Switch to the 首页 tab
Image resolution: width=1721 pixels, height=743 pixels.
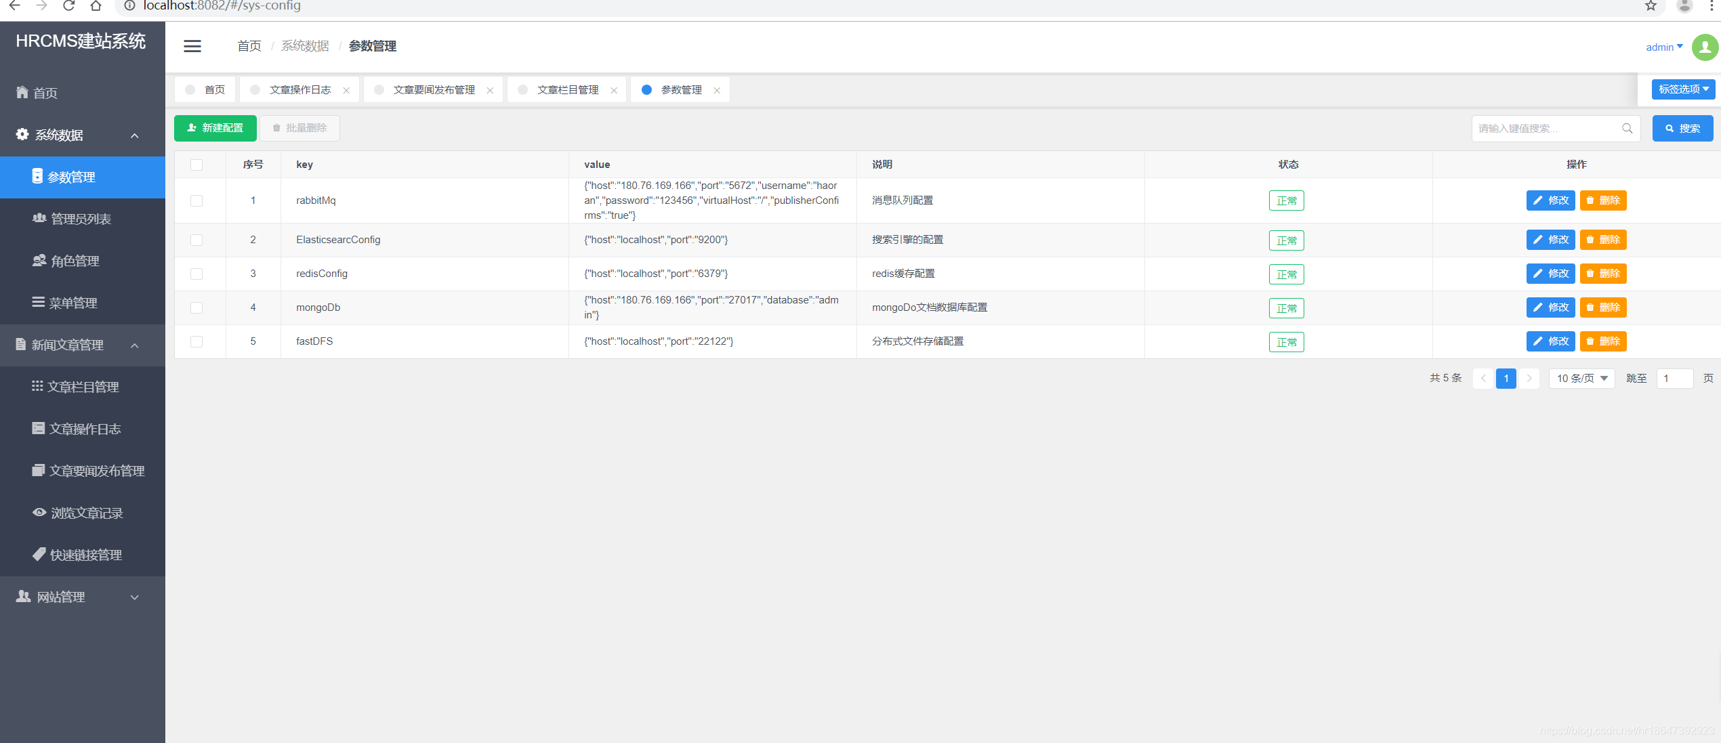coord(205,89)
